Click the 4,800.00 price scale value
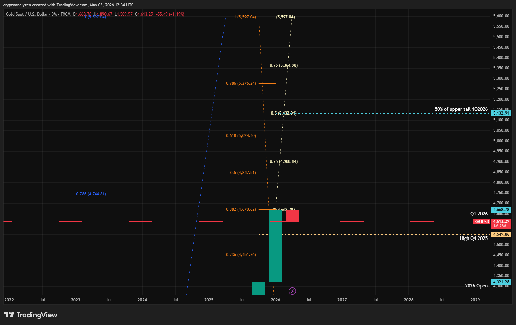 tap(501, 182)
